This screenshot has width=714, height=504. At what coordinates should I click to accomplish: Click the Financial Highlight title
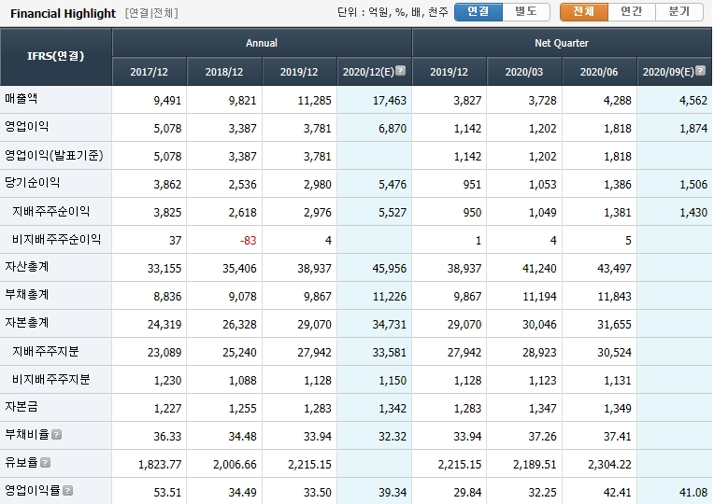point(64,14)
